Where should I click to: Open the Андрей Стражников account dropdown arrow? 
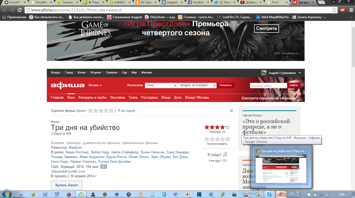tap(300, 73)
